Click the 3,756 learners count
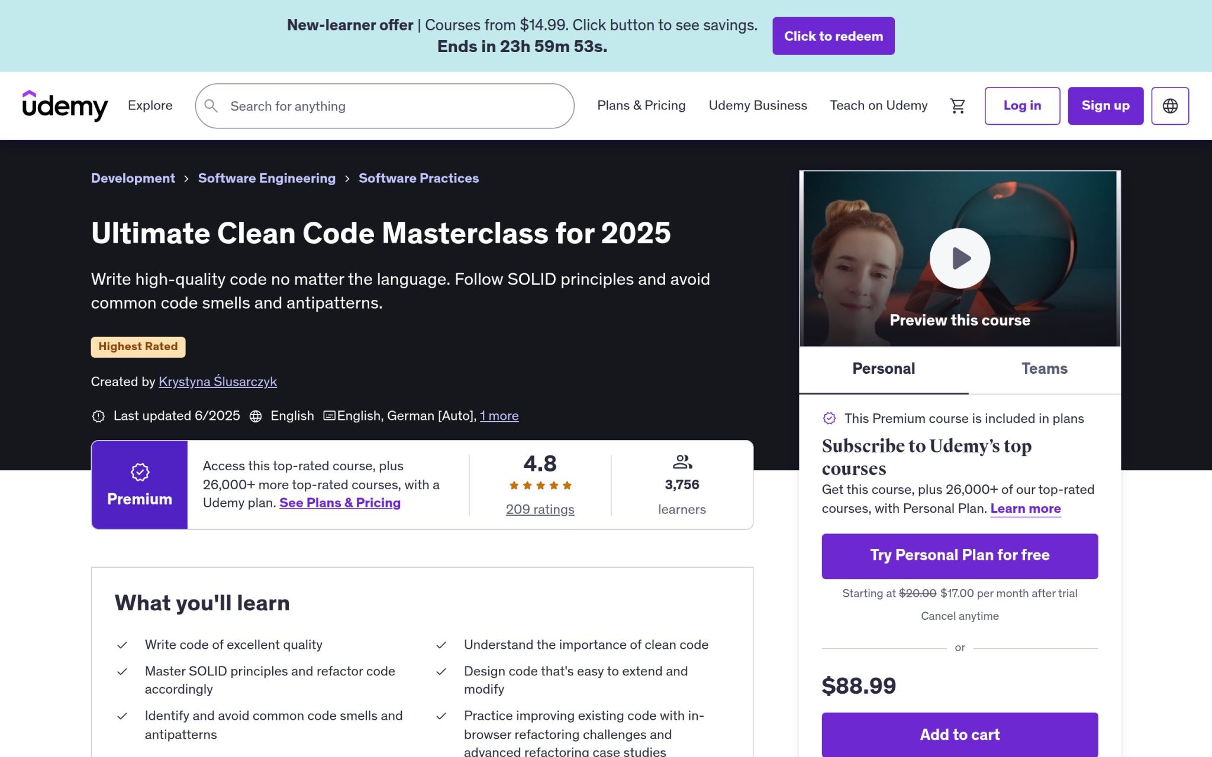 click(x=682, y=485)
